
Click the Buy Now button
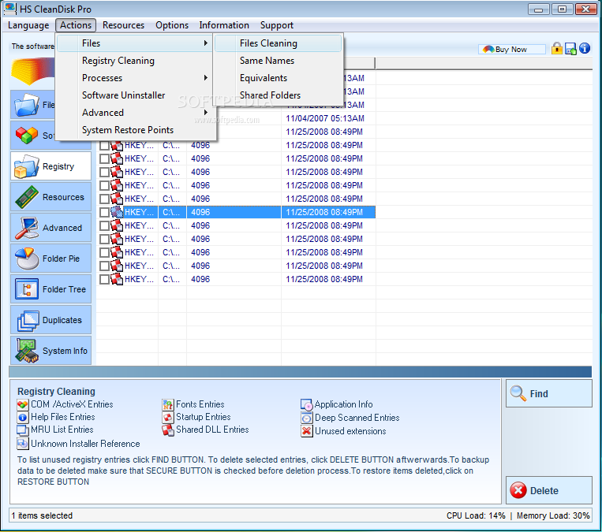(x=512, y=49)
